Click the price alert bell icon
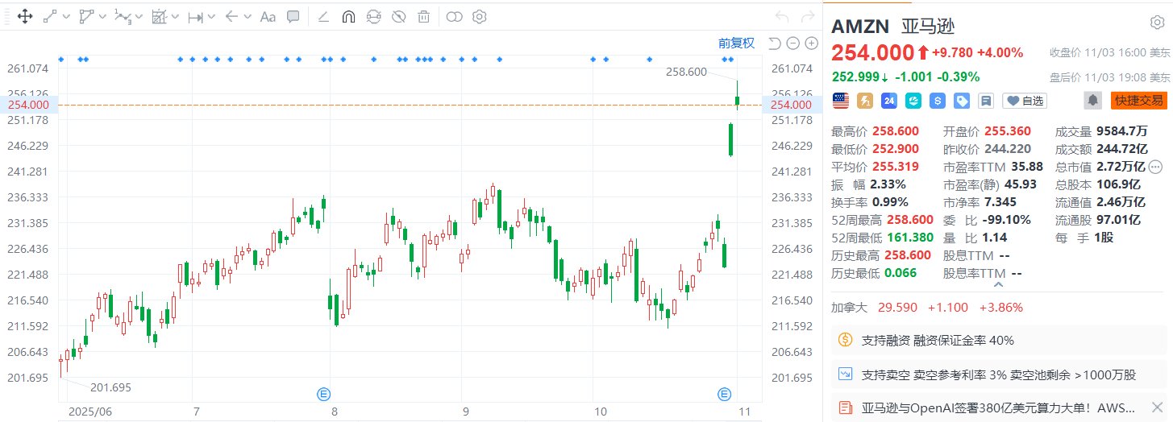This screenshot has width=1173, height=422. (x=1092, y=101)
